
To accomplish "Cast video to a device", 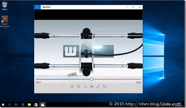I will coord(72,86).
